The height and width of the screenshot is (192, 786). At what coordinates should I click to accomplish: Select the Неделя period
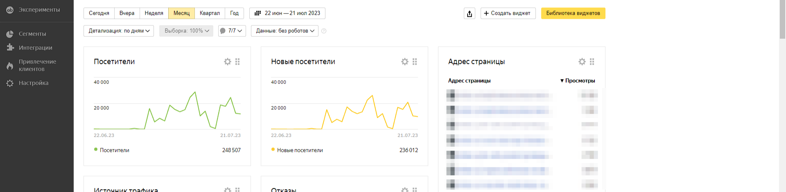154,13
